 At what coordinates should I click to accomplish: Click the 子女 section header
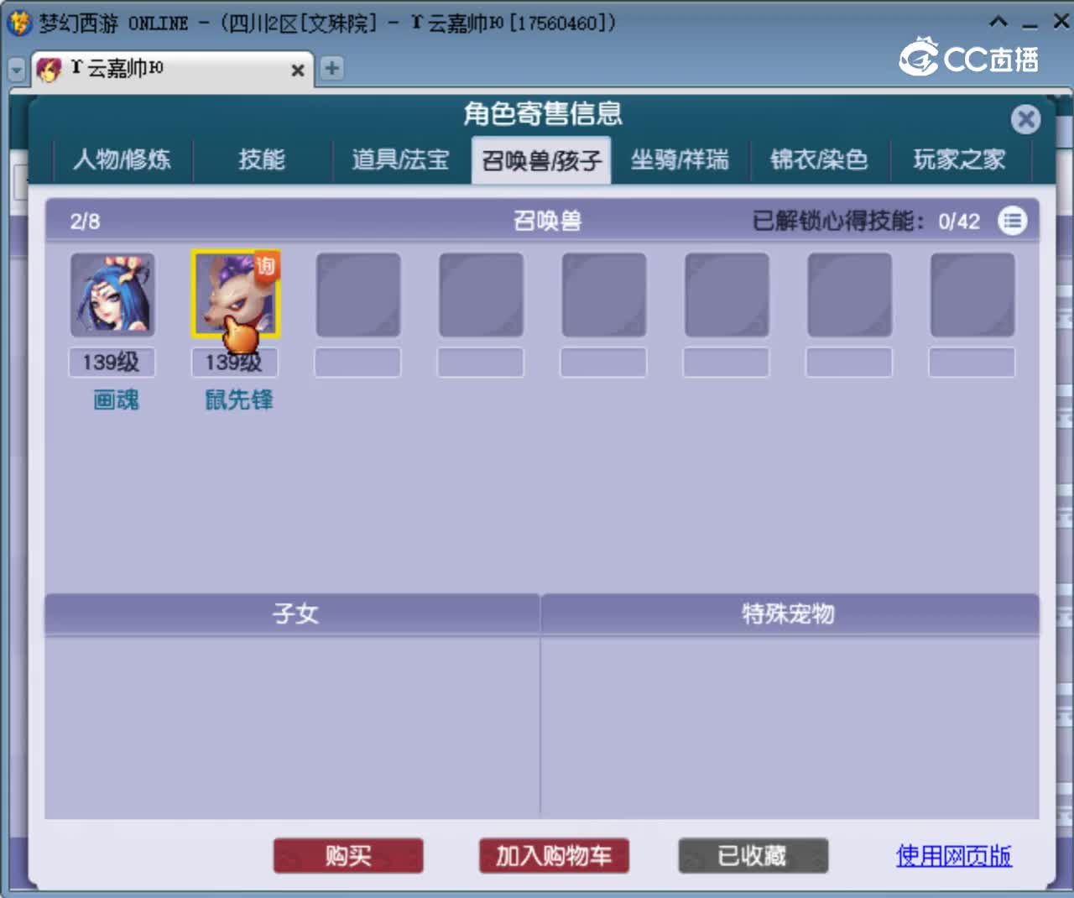294,613
